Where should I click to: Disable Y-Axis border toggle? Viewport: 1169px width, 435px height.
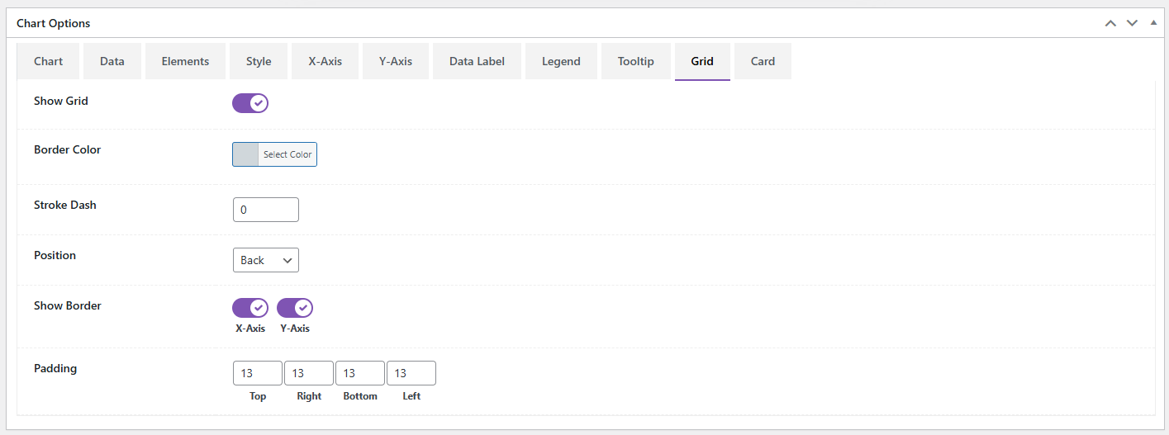[295, 308]
